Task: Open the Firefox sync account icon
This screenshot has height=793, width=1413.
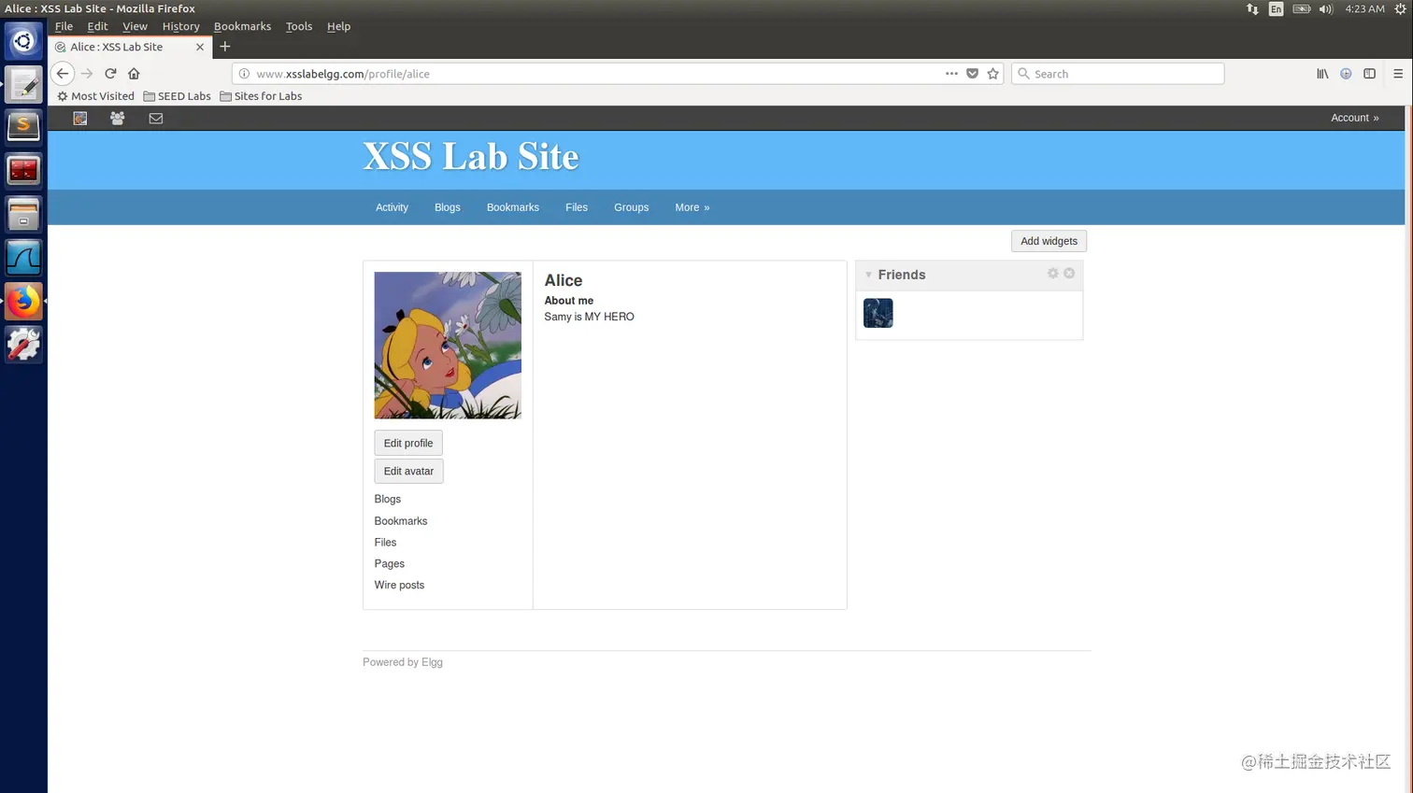Action: point(1346,74)
